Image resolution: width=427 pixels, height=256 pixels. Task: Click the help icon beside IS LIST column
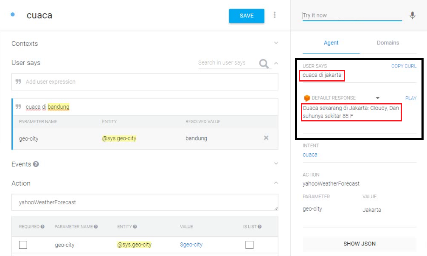point(259,227)
